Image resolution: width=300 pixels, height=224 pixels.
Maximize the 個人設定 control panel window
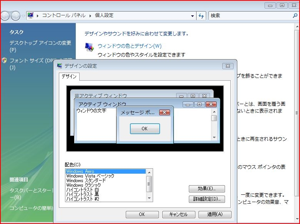click(x=282, y=5)
